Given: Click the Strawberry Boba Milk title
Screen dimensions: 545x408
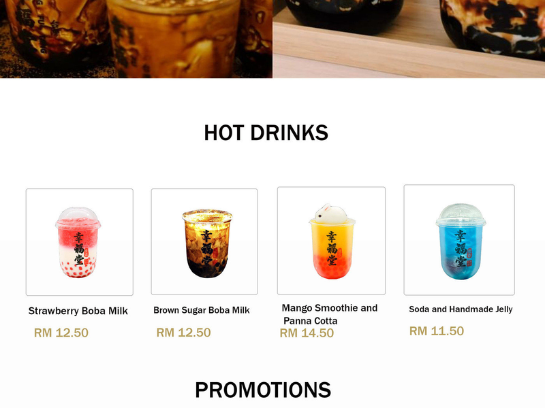Looking at the screenshot, I should click(78, 311).
